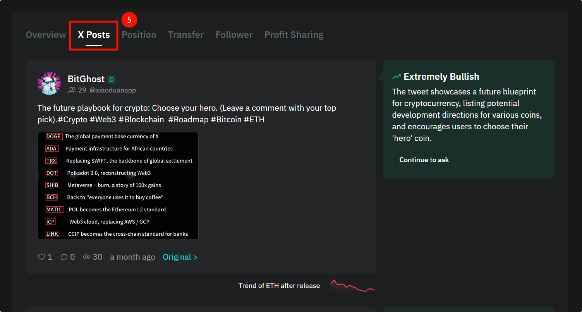Click the BitGhost username
This screenshot has height=312, width=582.
(x=86, y=79)
